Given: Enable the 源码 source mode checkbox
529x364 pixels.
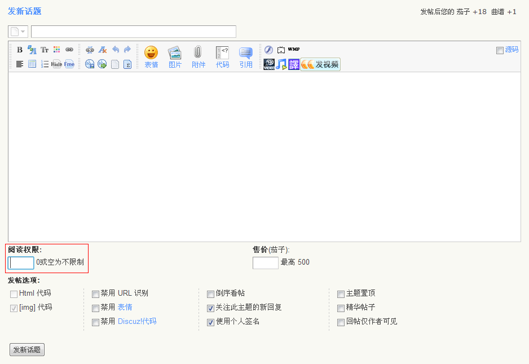Looking at the screenshot, I should [x=500, y=50].
